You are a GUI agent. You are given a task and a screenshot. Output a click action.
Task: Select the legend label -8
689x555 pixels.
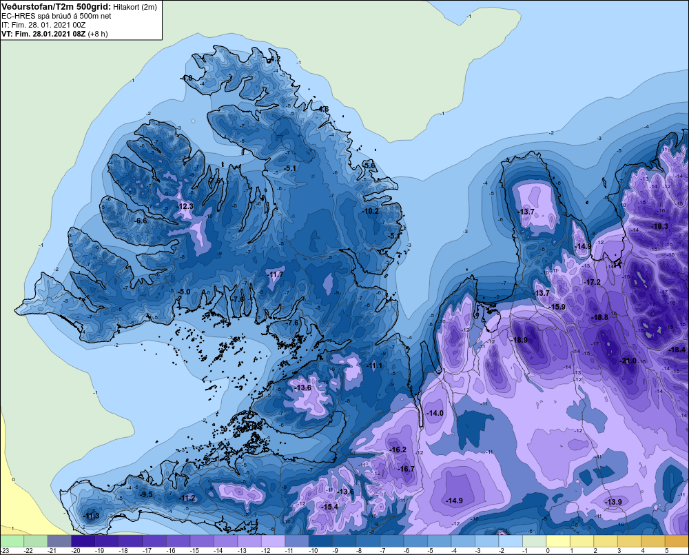[x=360, y=551]
